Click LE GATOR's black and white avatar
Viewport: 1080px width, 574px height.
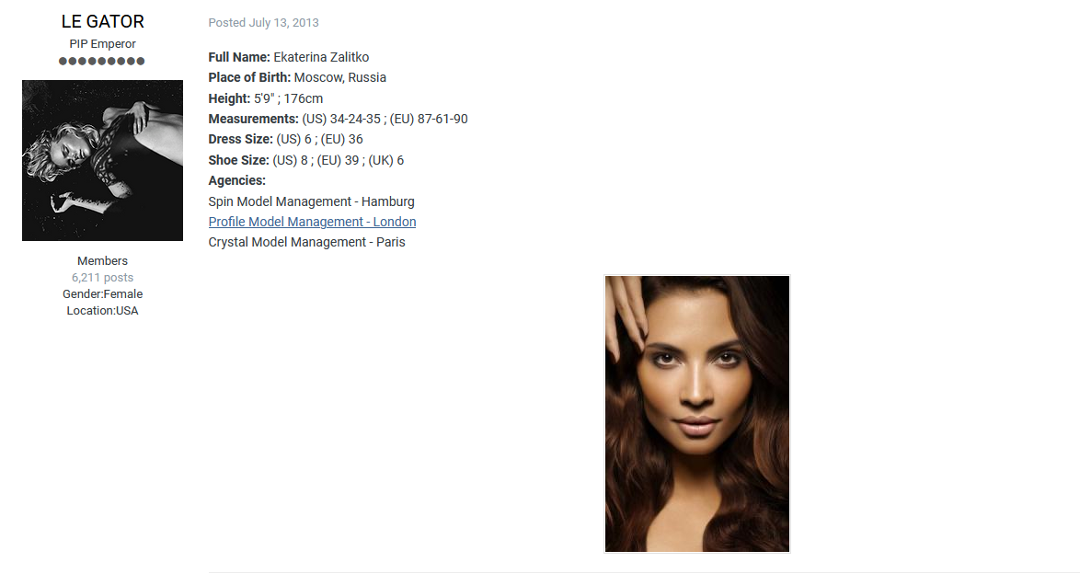click(103, 161)
